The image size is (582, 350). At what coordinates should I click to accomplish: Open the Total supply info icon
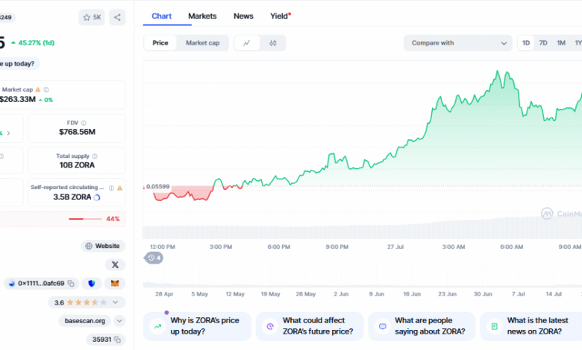pos(95,156)
